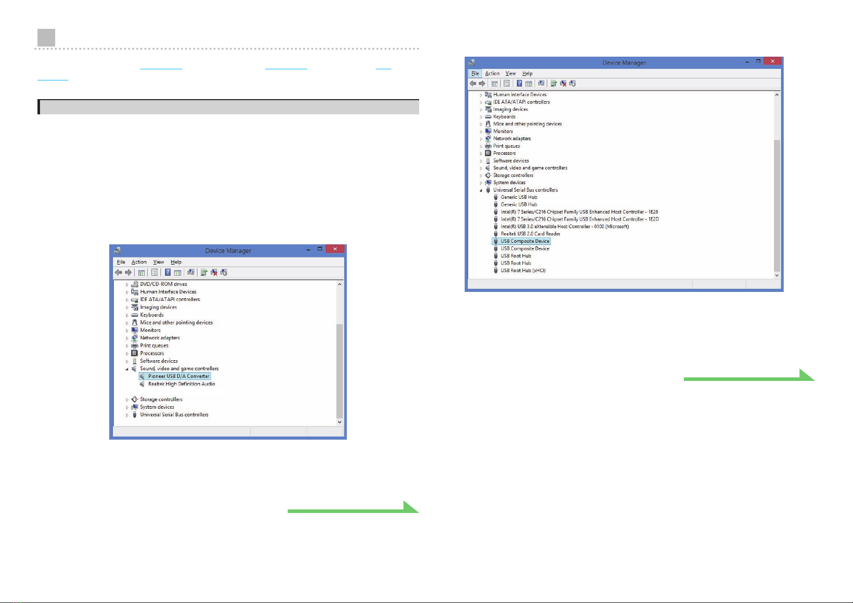Click scrollbar thumb in window with USB Composite Device
The width and height of the screenshot is (853, 603).
click(x=777, y=206)
